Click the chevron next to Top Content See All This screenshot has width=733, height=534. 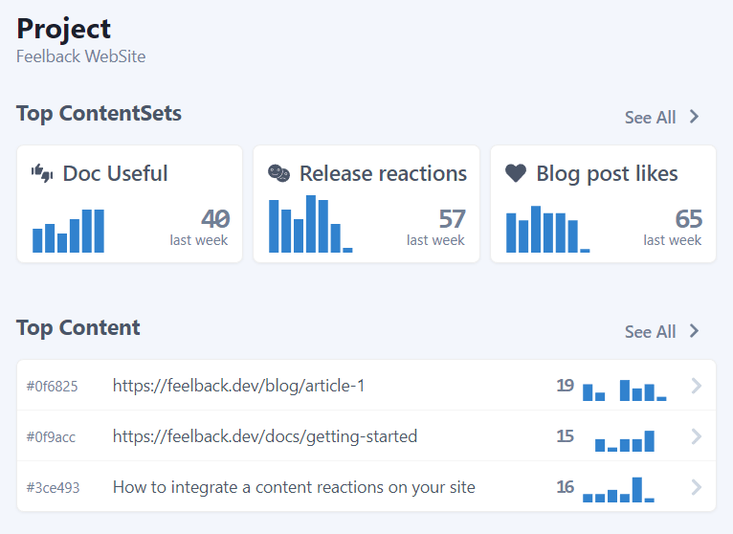(x=695, y=331)
